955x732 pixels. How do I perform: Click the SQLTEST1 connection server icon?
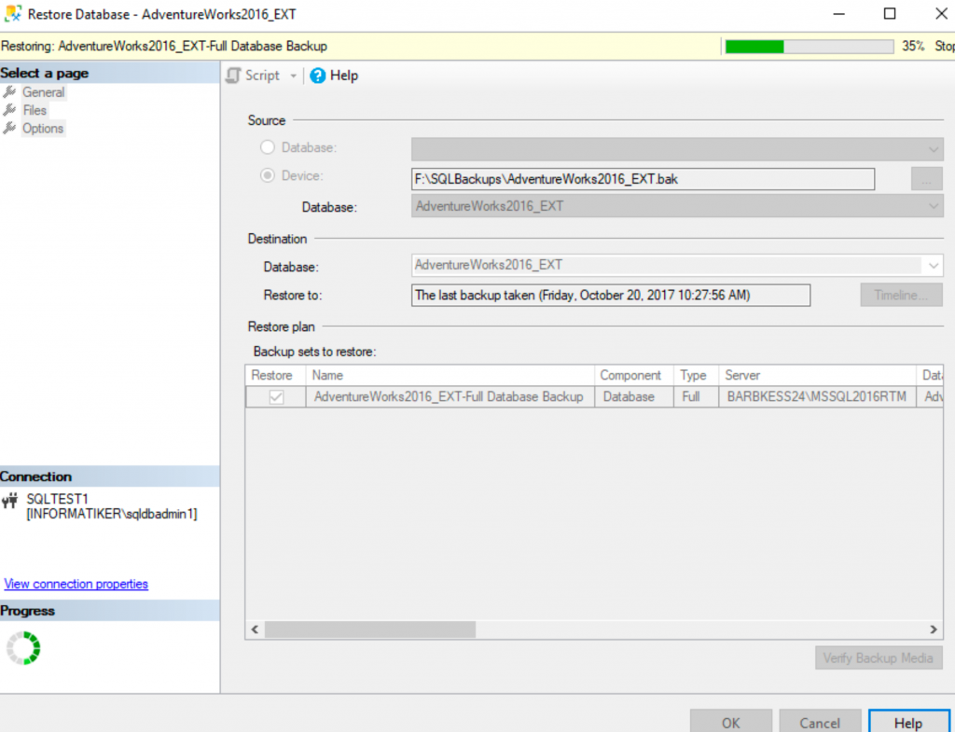(9, 501)
